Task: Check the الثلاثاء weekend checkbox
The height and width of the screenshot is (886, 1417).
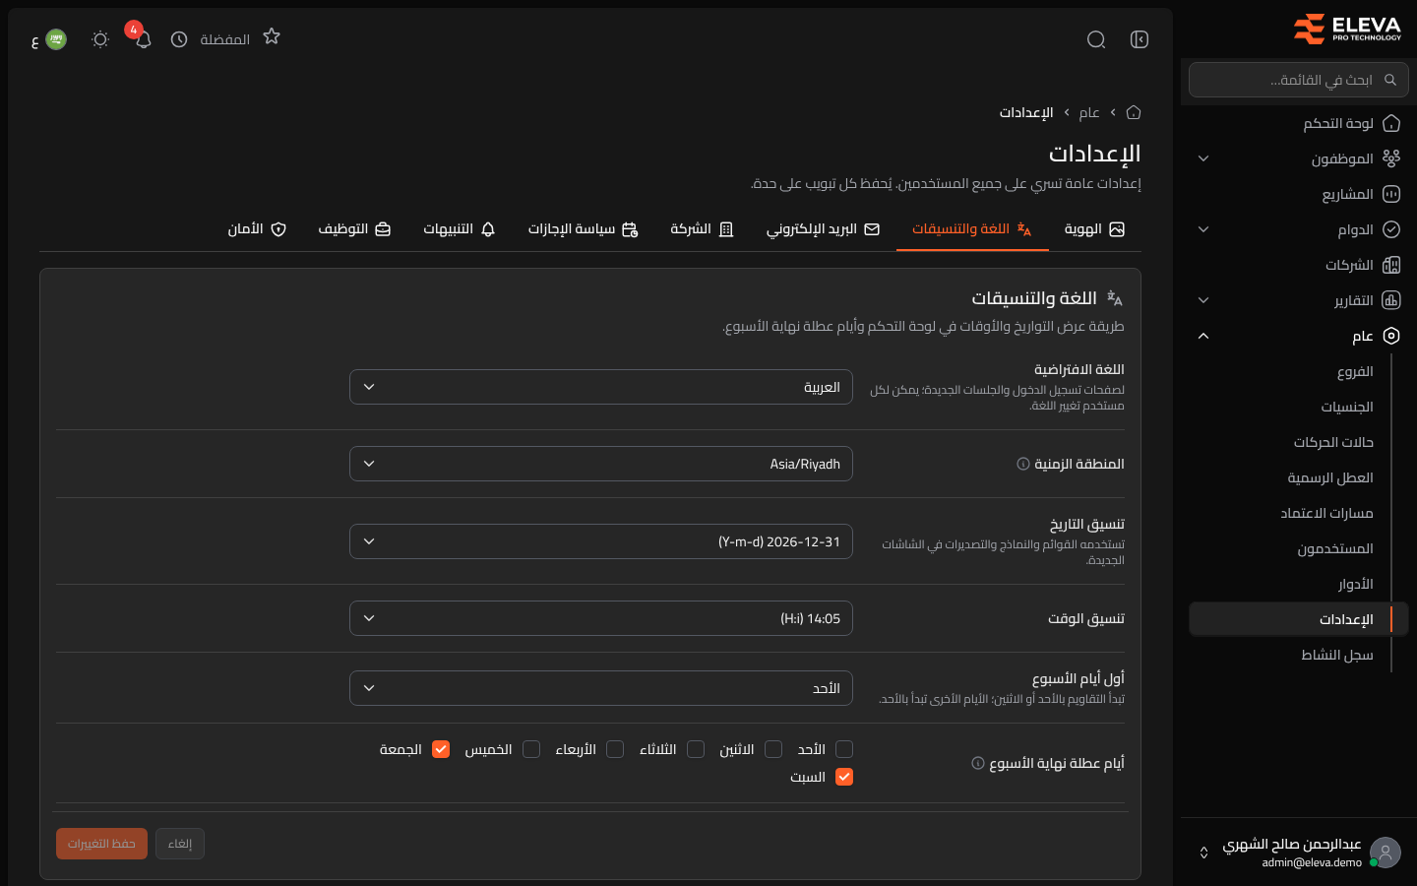Action: tap(696, 749)
